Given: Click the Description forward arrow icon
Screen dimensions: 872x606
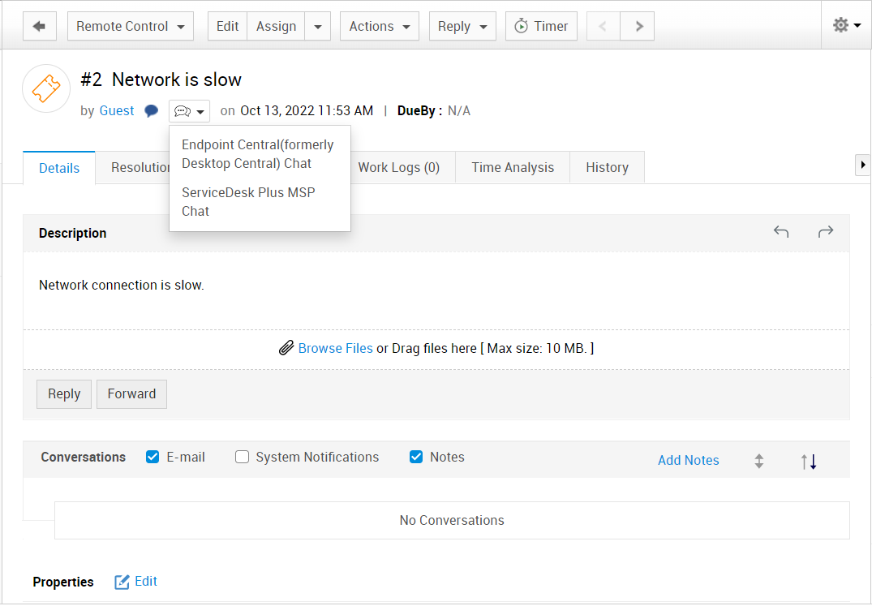Looking at the screenshot, I should (826, 233).
